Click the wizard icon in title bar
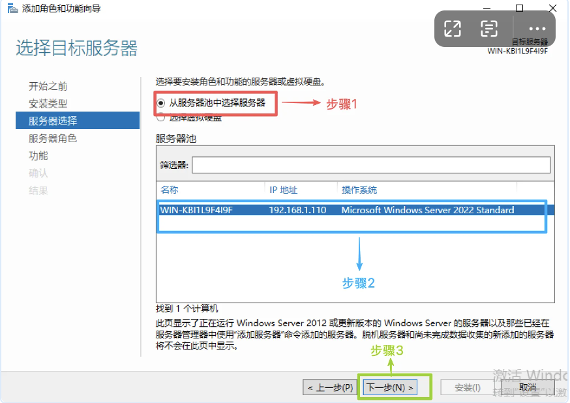 tap(11, 8)
